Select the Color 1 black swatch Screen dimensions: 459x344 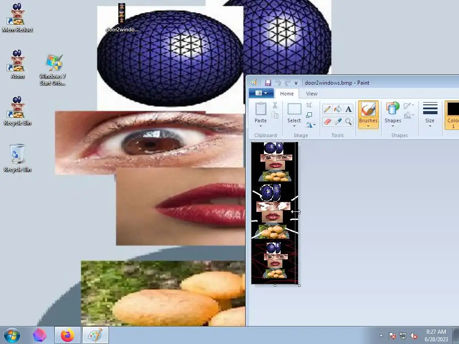pos(453,109)
